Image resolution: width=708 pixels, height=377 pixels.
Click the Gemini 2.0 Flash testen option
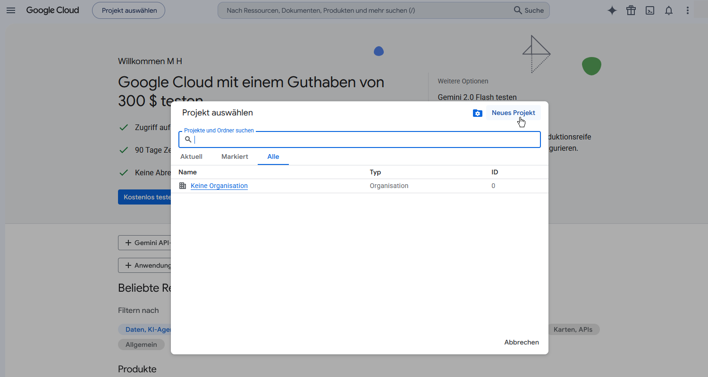[477, 97]
